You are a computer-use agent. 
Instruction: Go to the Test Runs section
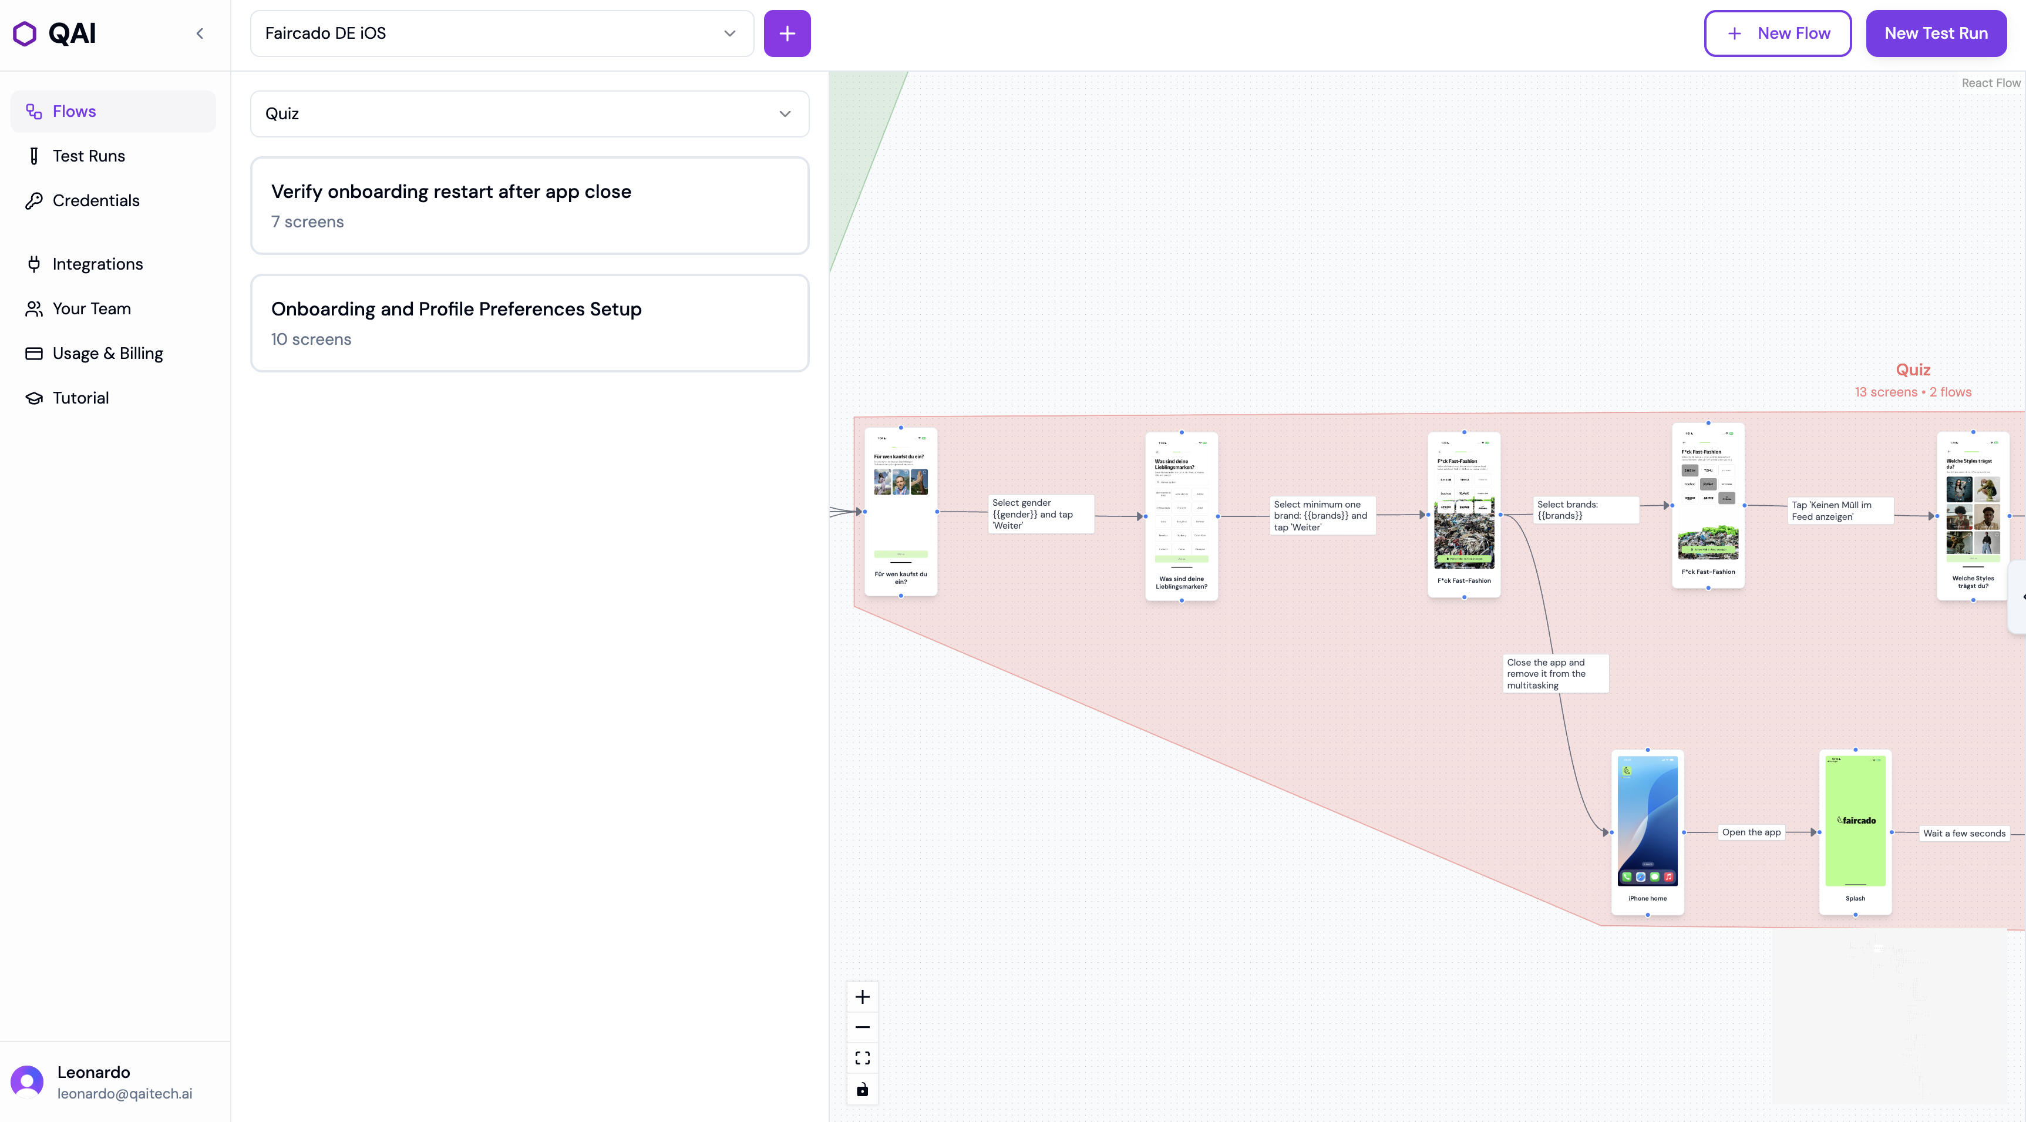click(x=89, y=156)
